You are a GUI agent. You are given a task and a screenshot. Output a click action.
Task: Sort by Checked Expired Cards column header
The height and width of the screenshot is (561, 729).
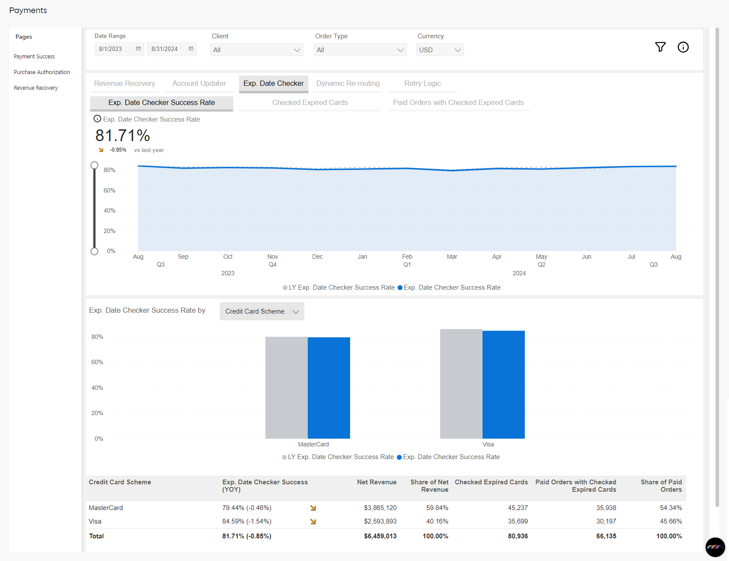point(491,482)
